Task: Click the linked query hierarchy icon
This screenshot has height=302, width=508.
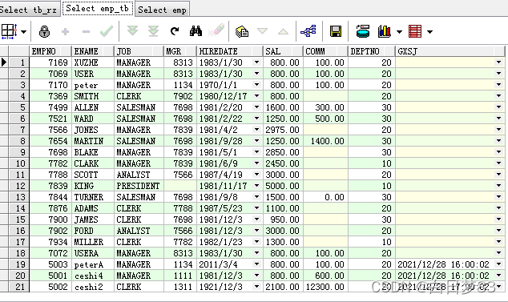Action: (308, 31)
